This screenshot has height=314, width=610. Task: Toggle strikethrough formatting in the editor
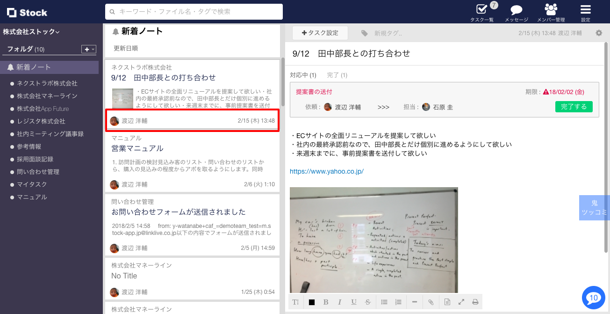point(368,302)
